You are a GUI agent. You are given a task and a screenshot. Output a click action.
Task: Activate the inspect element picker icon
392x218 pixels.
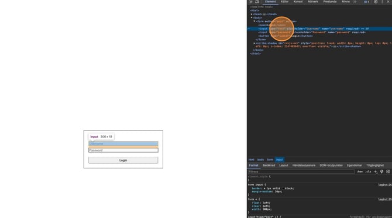[251, 2]
